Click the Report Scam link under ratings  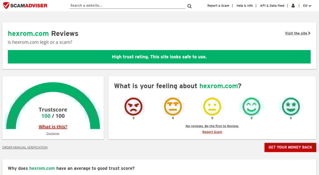tap(212, 132)
